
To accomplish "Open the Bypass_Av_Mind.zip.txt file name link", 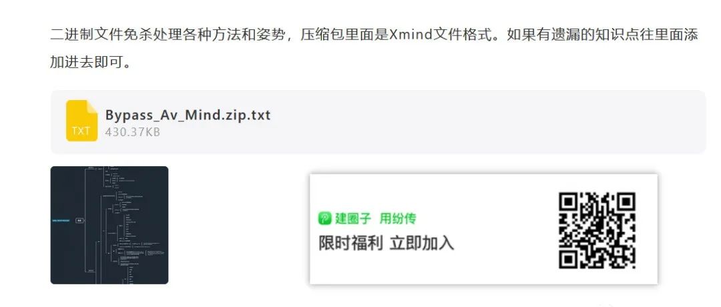I will pos(188,114).
